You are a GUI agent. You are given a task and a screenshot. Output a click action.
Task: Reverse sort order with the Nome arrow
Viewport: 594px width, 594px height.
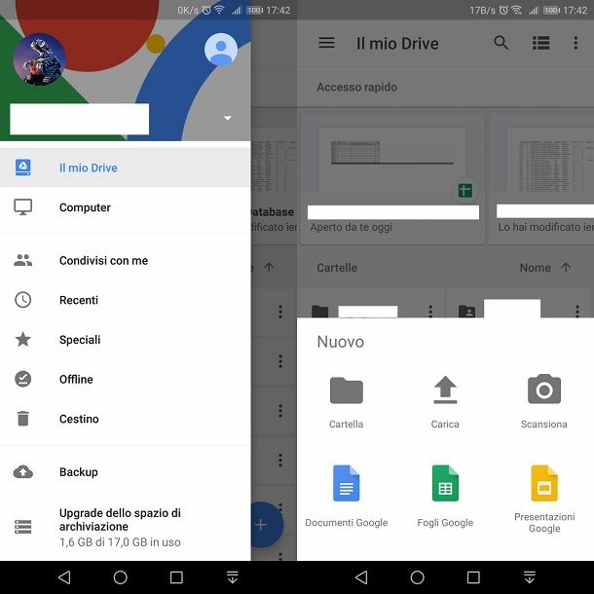point(566,268)
